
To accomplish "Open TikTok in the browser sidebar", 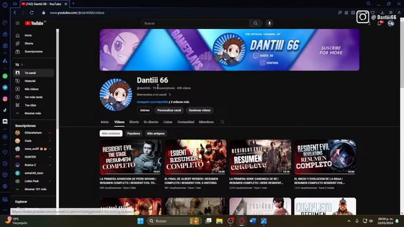I will pos(5,110).
